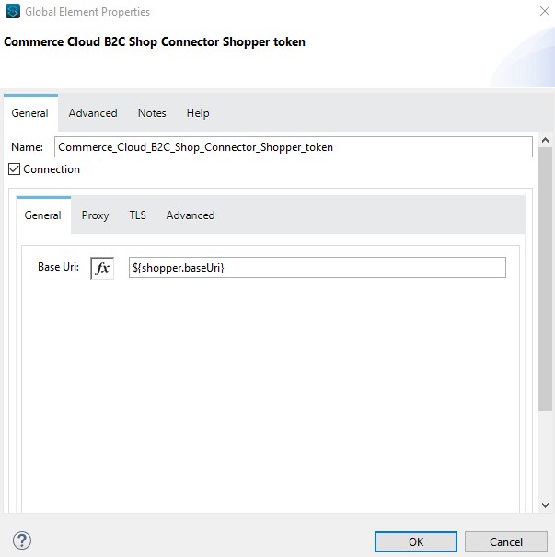The width and height of the screenshot is (555, 557).
Task: Open the help question mark icon
Action: point(22,540)
